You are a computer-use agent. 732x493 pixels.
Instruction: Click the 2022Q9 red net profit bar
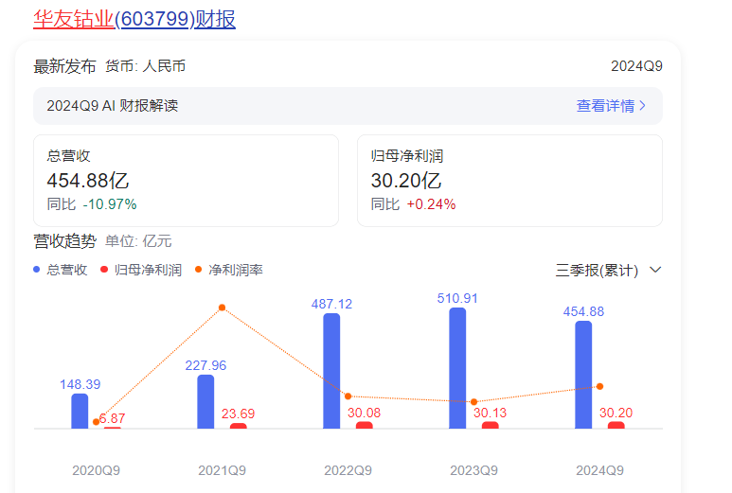tap(365, 425)
